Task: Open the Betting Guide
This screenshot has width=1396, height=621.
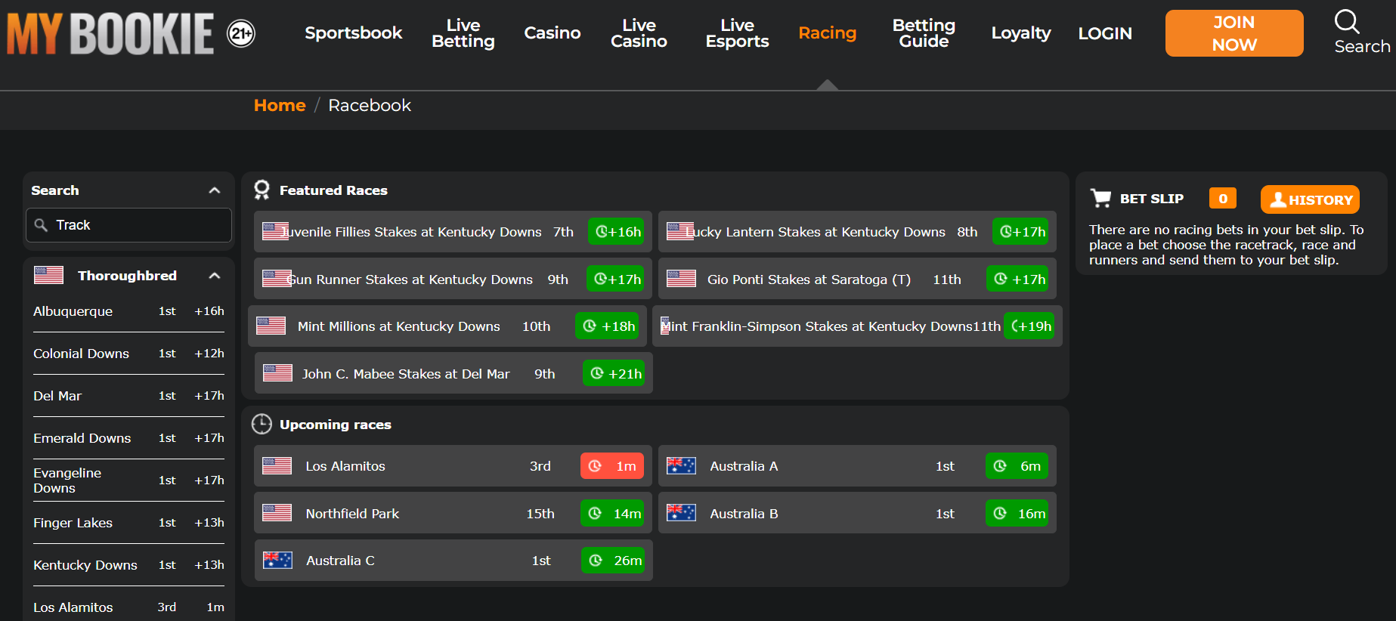Action: [x=924, y=33]
